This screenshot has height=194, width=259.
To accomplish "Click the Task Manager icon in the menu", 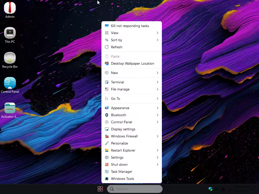I will pyautogui.click(x=107, y=172).
